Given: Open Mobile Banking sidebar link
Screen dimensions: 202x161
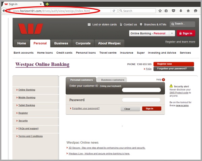Looking at the screenshot, I should 27,98.
